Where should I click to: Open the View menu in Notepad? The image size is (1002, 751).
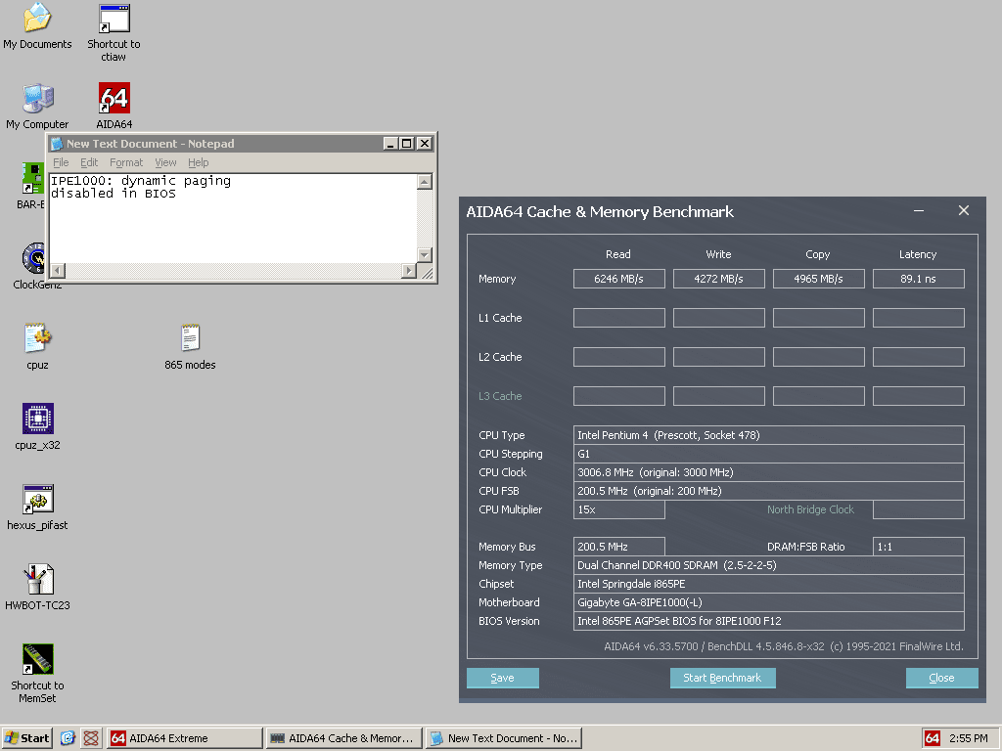pos(165,162)
